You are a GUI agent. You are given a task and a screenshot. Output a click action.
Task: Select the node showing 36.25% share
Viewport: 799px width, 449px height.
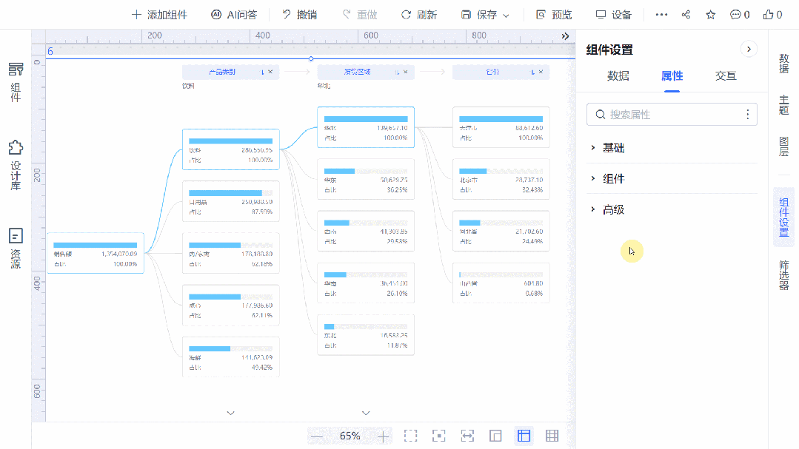pyautogui.click(x=366, y=179)
